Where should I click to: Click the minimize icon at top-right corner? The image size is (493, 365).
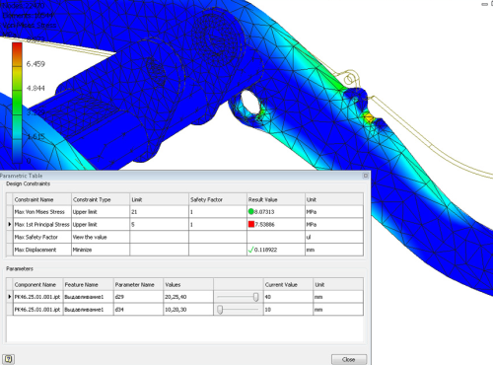pos(484,4)
